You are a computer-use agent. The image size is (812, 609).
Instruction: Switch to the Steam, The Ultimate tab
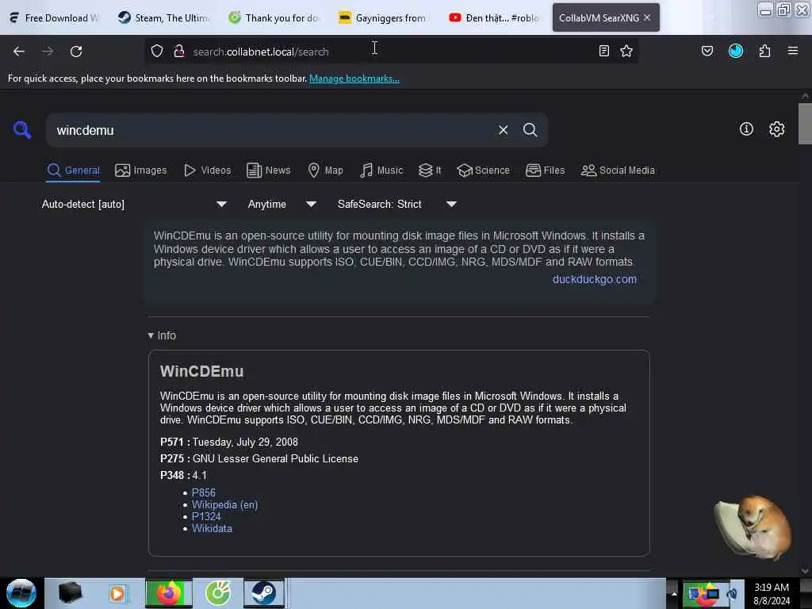(163, 17)
